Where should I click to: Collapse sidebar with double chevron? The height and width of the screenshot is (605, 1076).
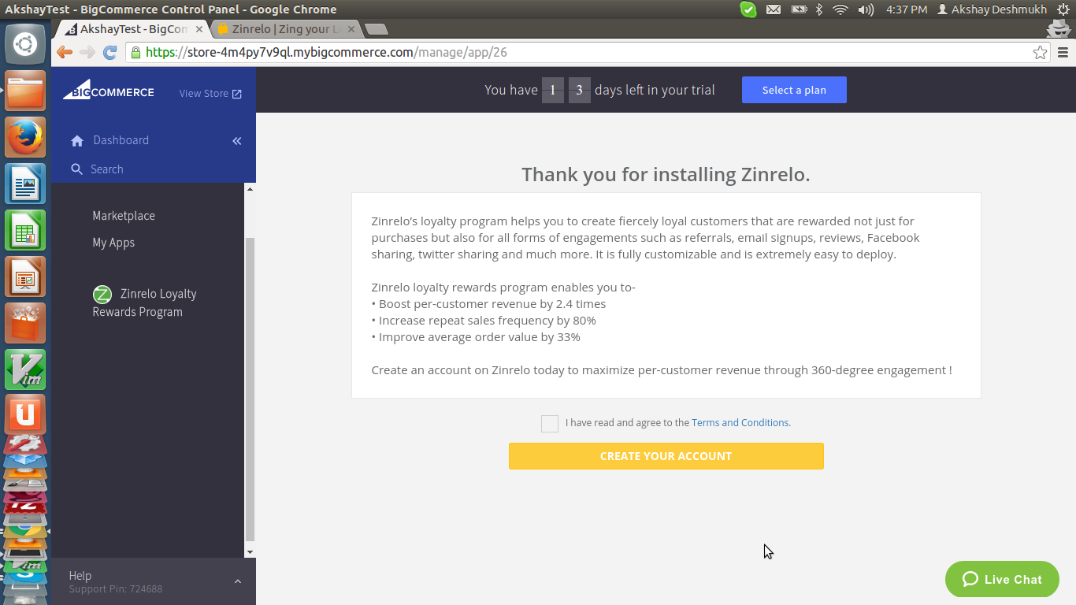pyautogui.click(x=236, y=141)
